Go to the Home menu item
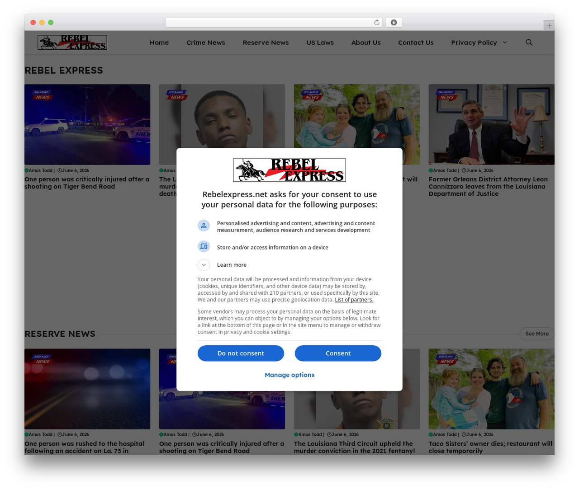Viewport: 579px width, 490px height. click(159, 42)
